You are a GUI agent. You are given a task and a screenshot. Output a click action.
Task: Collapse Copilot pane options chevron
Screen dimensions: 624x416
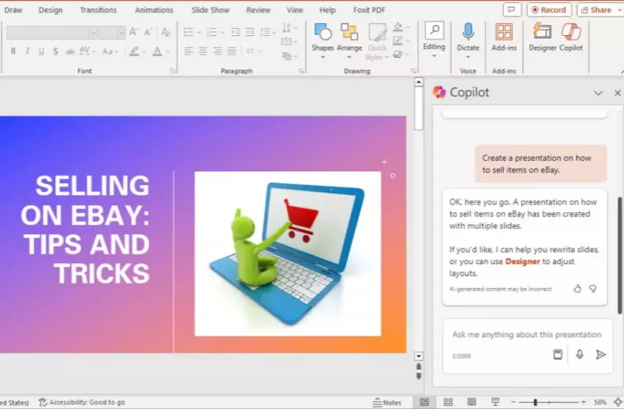[x=598, y=93]
